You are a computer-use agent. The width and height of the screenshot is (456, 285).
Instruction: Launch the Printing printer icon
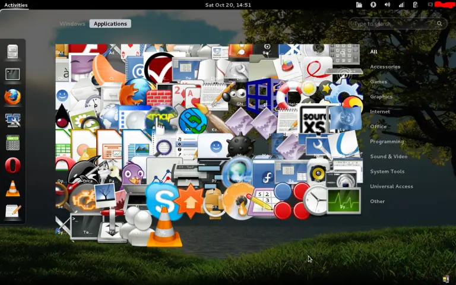(x=189, y=174)
